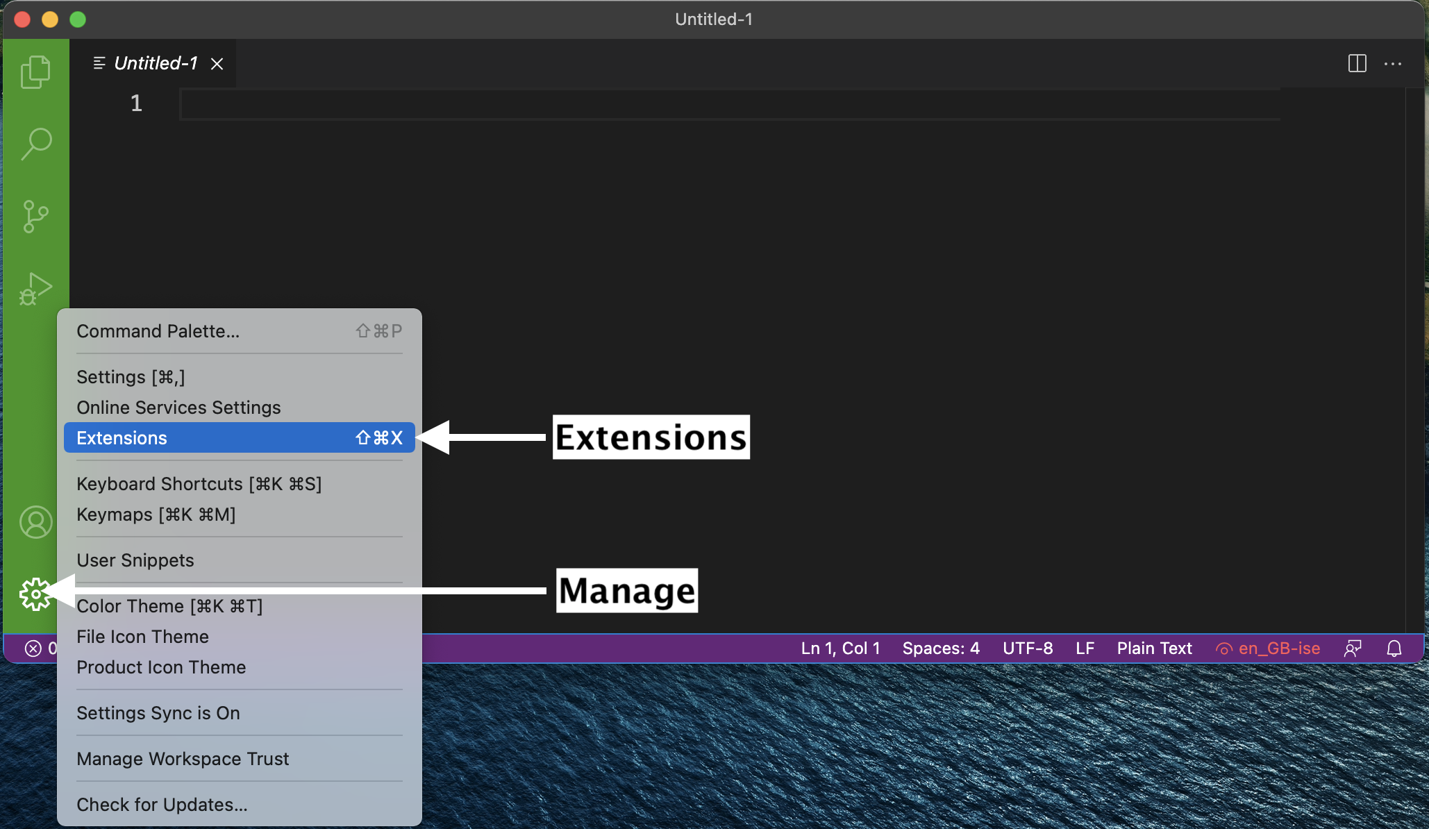Change end of line sequence LF
Screen dimensions: 1429x829
coord(1085,648)
